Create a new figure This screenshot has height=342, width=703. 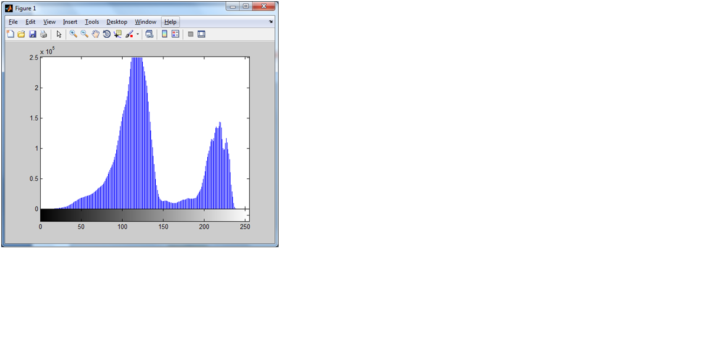(10, 34)
